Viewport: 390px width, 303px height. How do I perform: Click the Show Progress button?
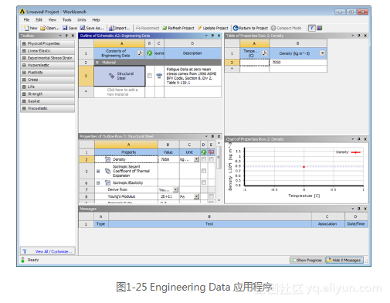307,260
